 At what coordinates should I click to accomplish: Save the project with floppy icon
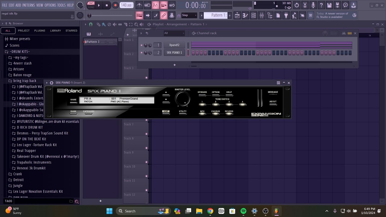point(329,5)
